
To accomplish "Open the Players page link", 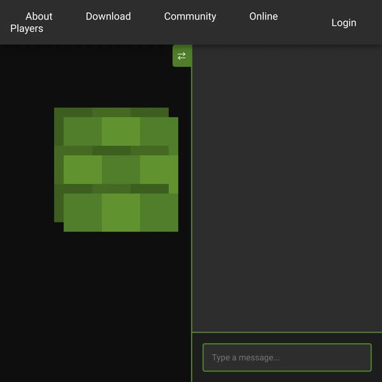I will 27,29.
